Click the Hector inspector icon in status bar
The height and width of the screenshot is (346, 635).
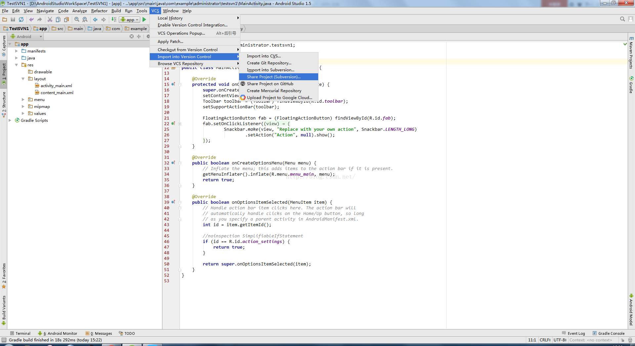click(x=630, y=340)
